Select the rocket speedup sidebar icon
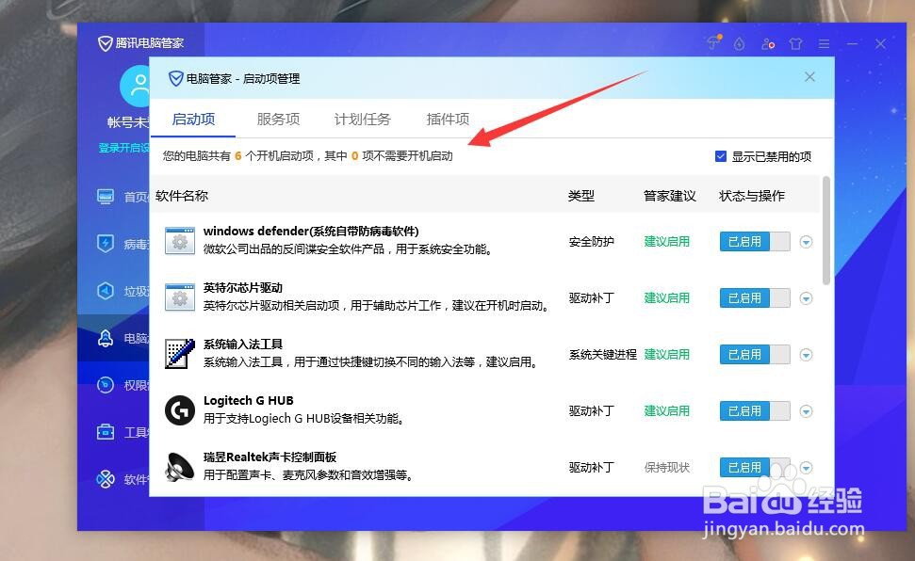This screenshot has width=915, height=561. [x=106, y=338]
